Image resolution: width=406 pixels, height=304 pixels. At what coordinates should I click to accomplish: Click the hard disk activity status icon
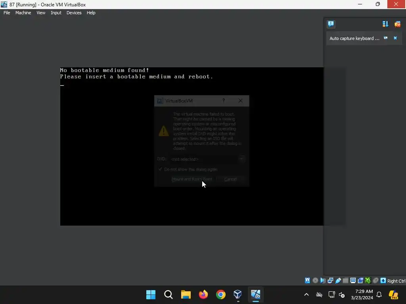(x=307, y=281)
